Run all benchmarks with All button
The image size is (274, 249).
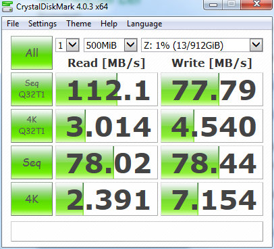[x=32, y=53]
